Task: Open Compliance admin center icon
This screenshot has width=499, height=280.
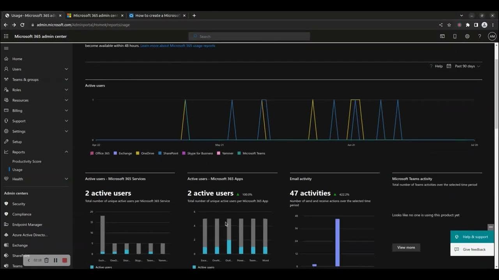Action: click(x=6, y=214)
